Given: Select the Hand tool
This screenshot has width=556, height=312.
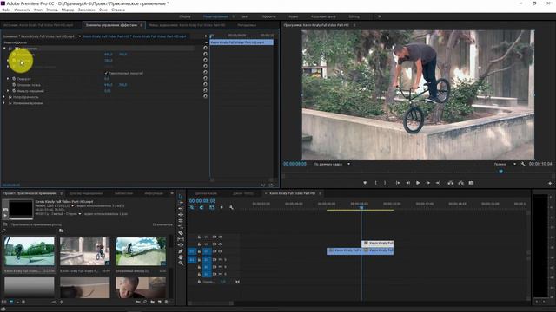Looking at the screenshot, I should [181, 257].
